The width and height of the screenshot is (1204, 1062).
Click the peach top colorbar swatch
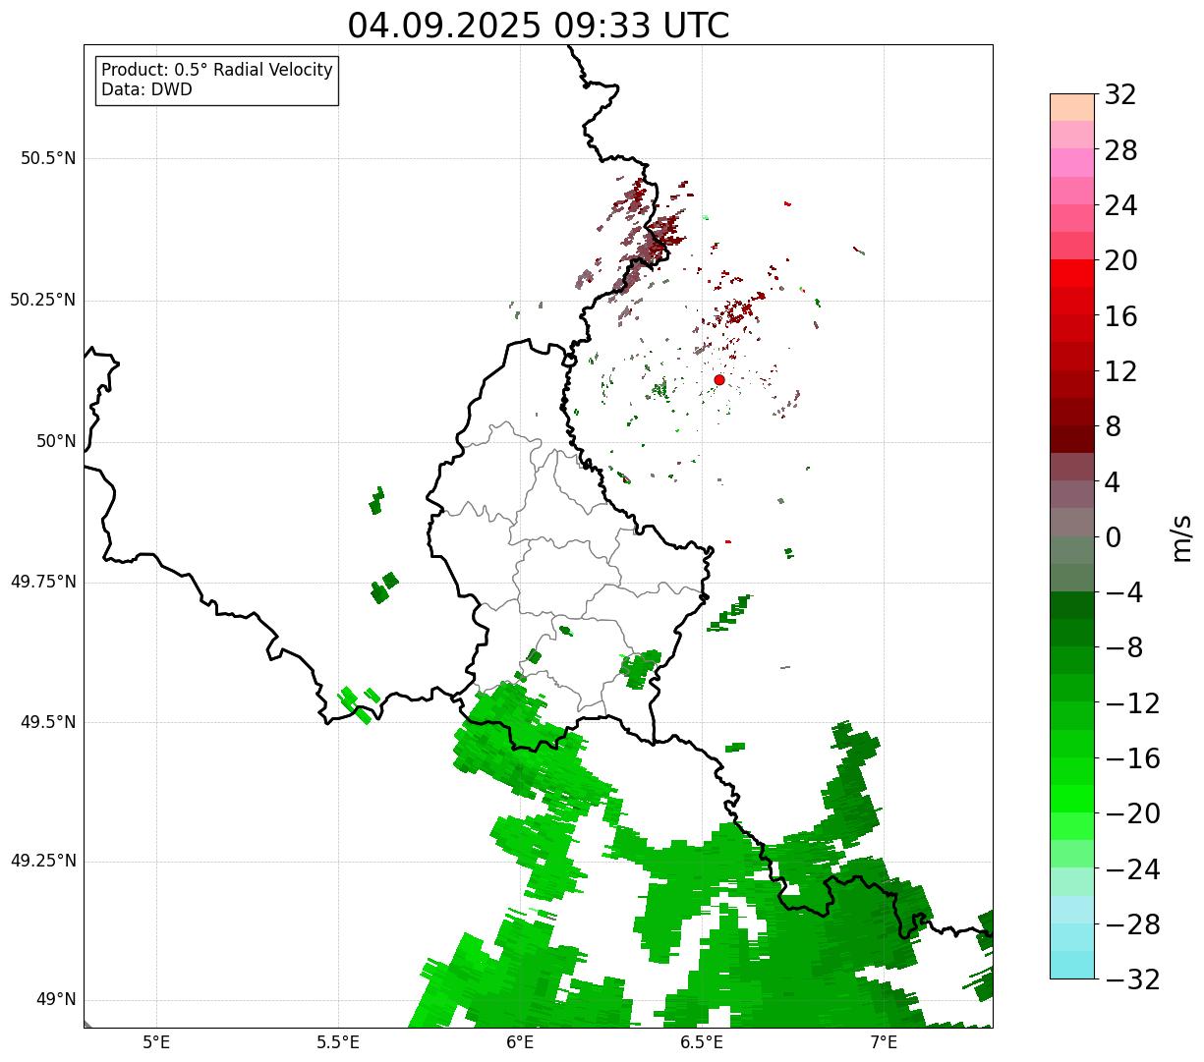click(x=1072, y=107)
